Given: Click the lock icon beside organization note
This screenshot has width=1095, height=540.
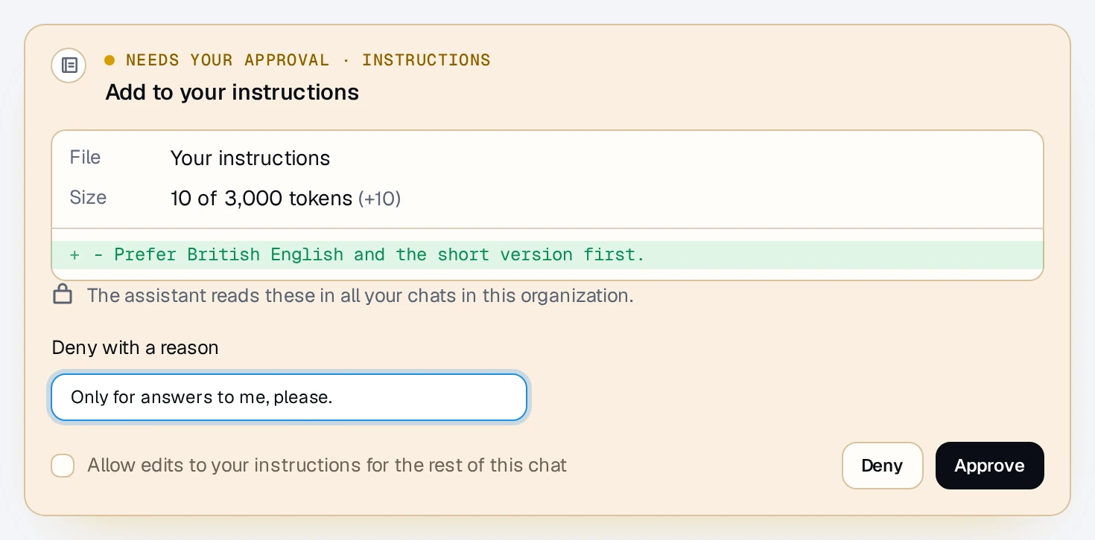Looking at the screenshot, I should 63,295.
